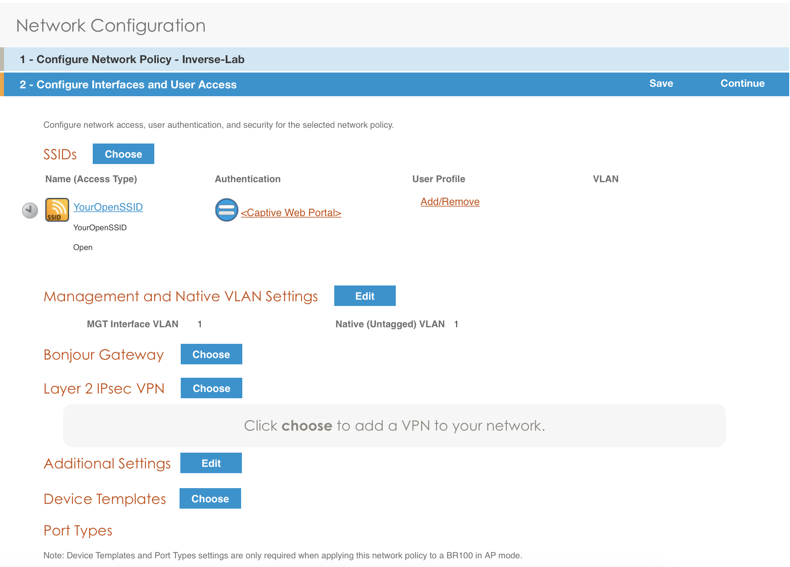Choose an SSID to add
The height and width of the screenshot is (567, 790).
pos(123,154)
